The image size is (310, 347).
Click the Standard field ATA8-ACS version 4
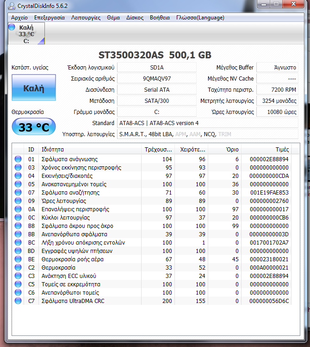(207, 123)
